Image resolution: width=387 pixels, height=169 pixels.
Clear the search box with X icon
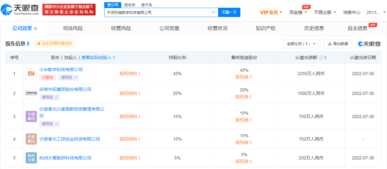(213, 12)
